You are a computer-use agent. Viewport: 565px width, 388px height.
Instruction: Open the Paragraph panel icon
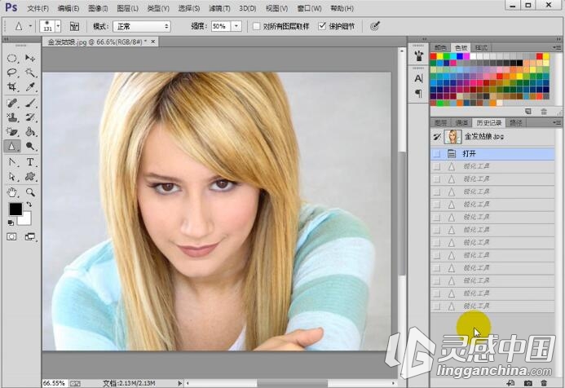click(418, 94)
